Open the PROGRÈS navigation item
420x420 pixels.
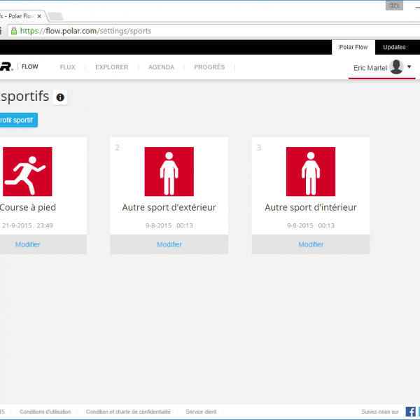209,67
